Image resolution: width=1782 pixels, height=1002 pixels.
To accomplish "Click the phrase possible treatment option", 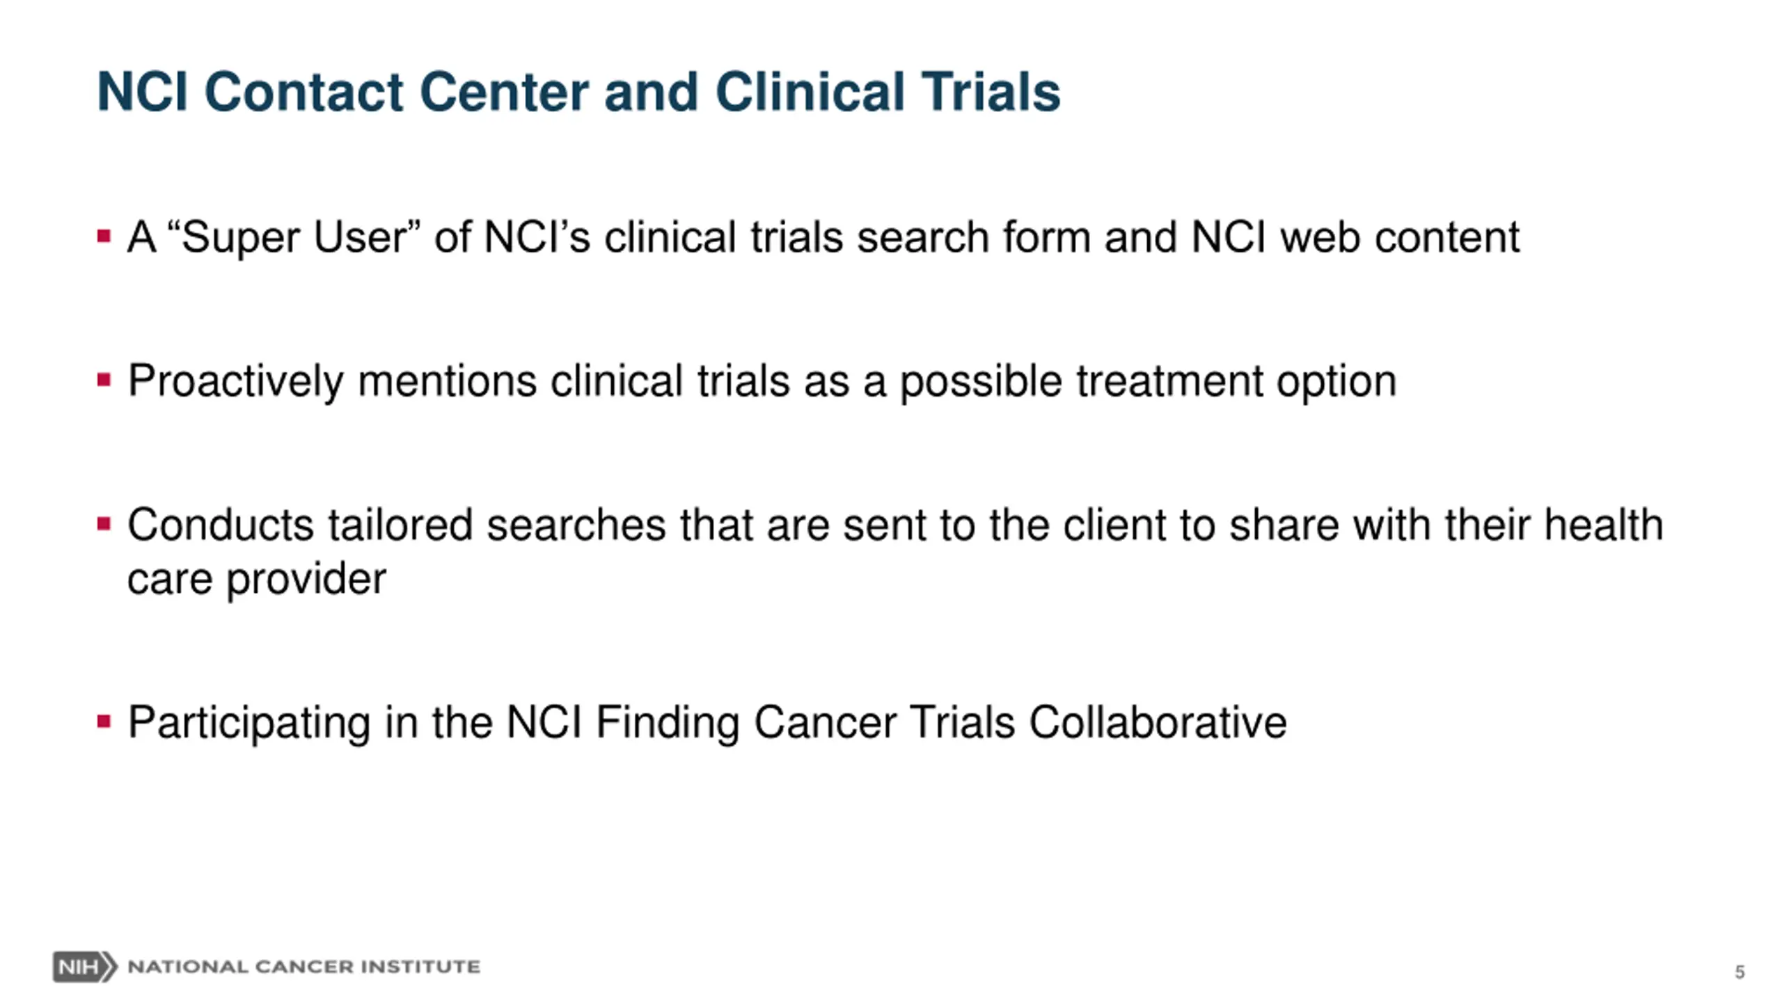I will [x=1149, y=383].
